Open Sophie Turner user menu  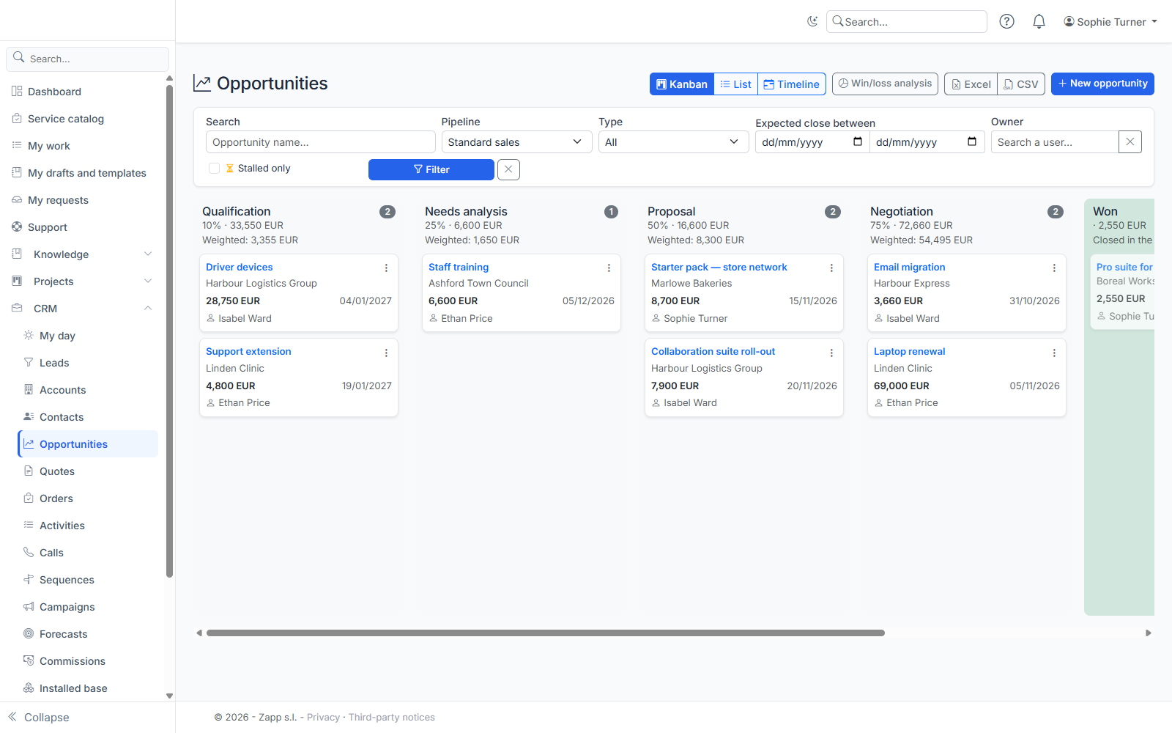tap(1110, 22)
